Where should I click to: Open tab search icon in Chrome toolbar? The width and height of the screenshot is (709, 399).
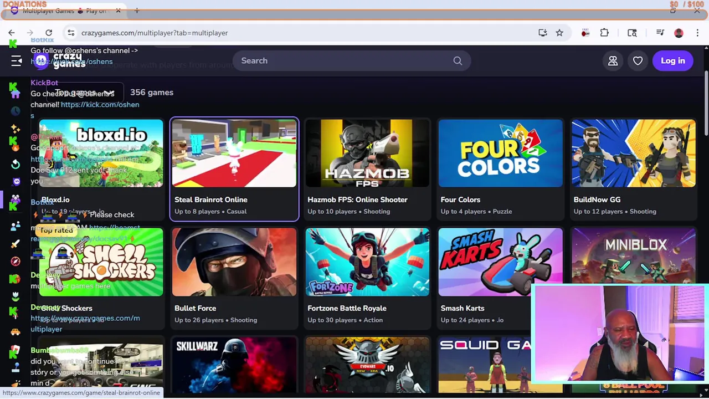click(x=632, y=33)
